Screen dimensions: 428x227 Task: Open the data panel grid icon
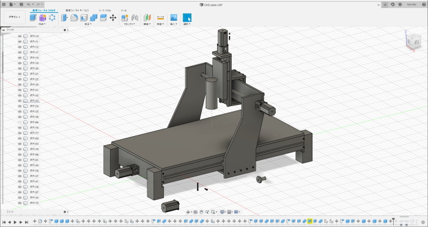4,5
